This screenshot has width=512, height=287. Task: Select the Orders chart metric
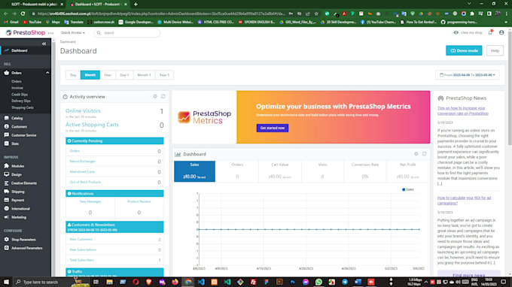tap(237, 171)
